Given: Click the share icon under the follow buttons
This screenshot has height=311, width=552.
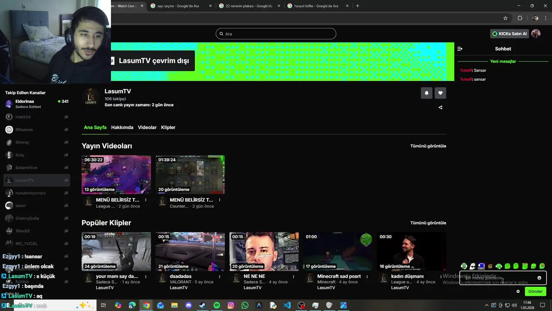Looking at the screenshot, I should pyautogui.click(x=440, y=108).
